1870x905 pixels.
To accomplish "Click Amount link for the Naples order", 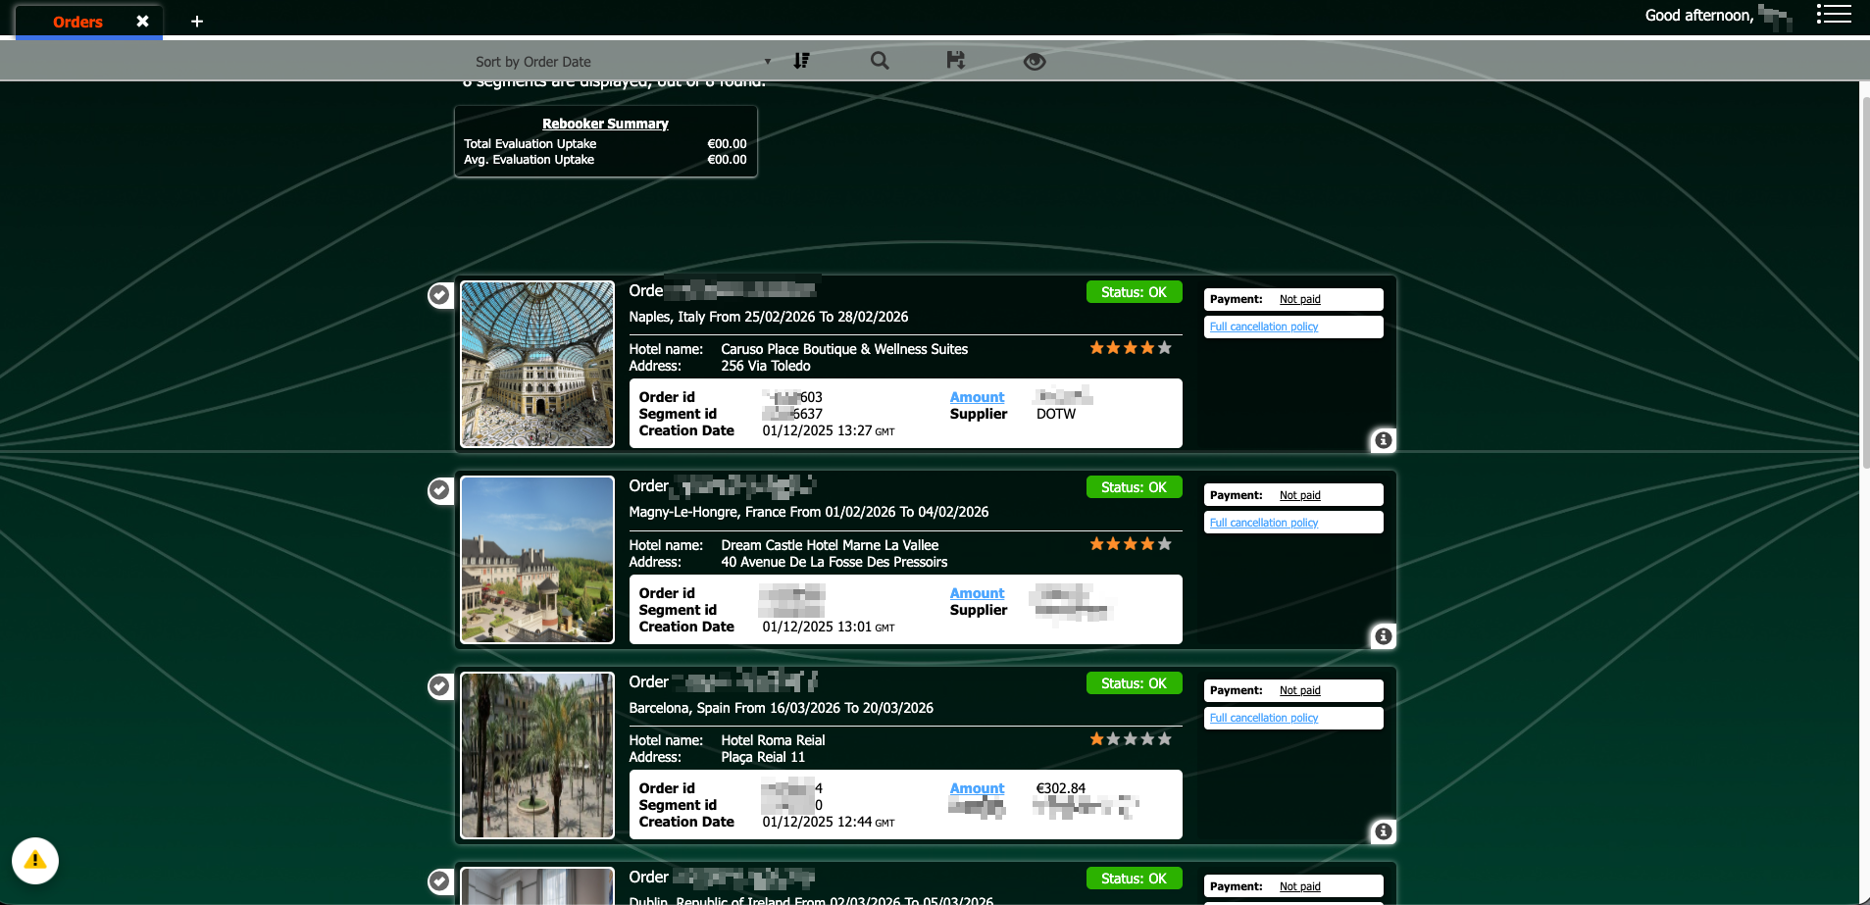I will click(x=977, y=397).
